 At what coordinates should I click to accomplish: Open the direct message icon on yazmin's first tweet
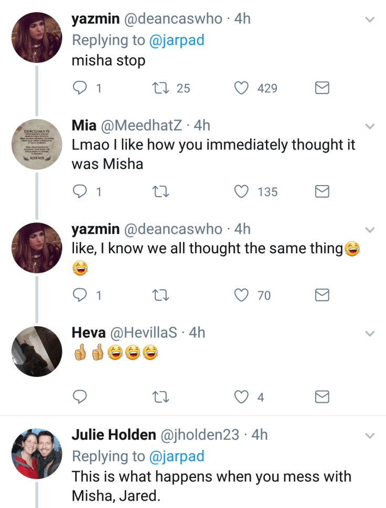tap(321, 88)
